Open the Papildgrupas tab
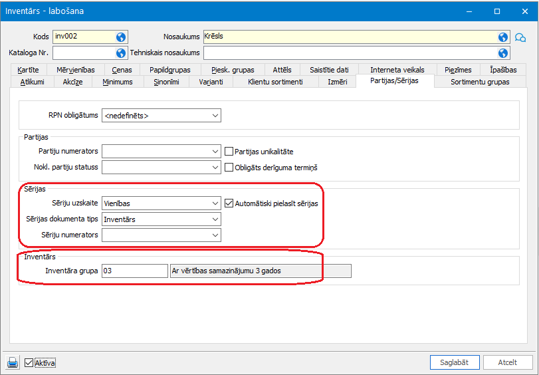Viewport: 539px width, 375px height. [170, 70]
